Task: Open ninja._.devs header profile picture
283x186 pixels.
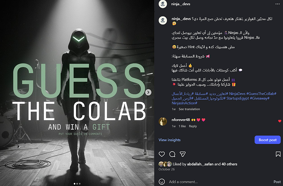Action: pos(163,4)
